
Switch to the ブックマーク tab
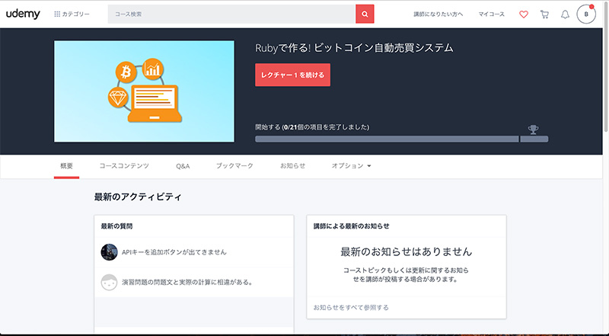pyautogui.click(x=234, y=166)
